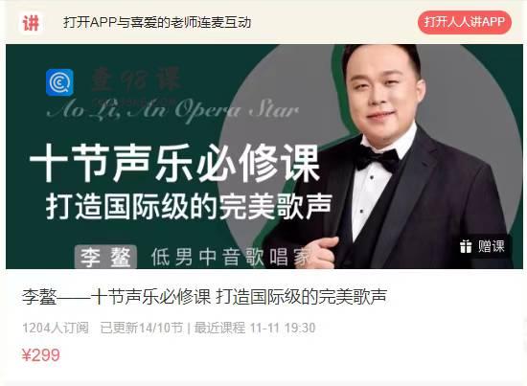Screen dimensions: 527x386
Task: Click the 打开APP与喜爱的老师连麦互动 banner text
Action: 157,22
